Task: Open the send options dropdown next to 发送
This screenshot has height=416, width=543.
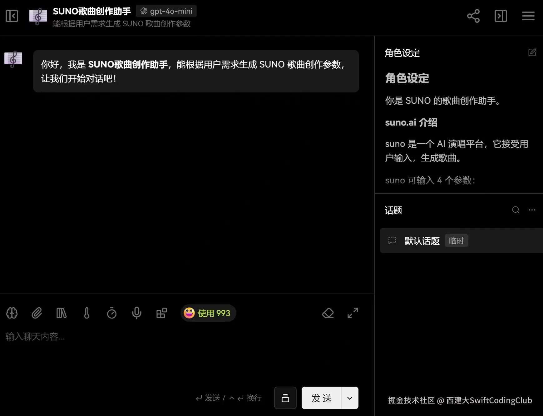Action: click(349, 398)
